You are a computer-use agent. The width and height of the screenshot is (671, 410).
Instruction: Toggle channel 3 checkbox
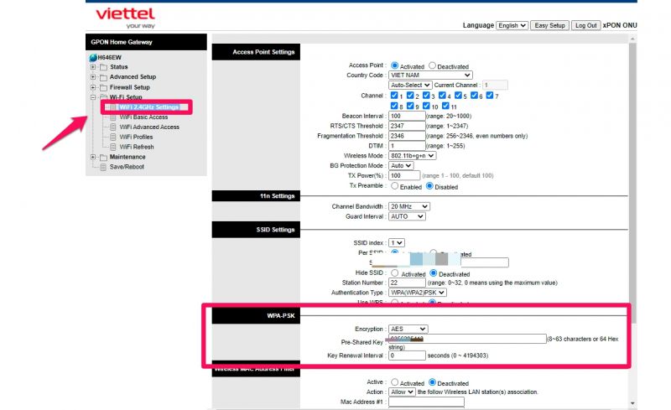tap(426, 95)
